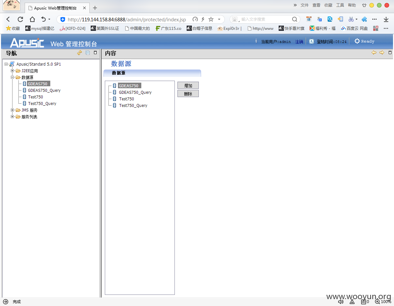
Task: Click the browser back arrow
Action: (8, 19)
